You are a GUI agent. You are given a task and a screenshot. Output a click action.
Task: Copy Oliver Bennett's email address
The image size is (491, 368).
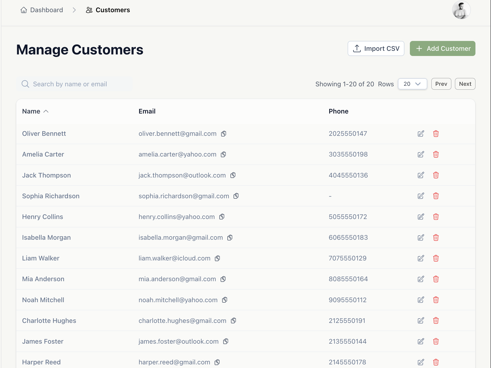[x=223, y=134]
